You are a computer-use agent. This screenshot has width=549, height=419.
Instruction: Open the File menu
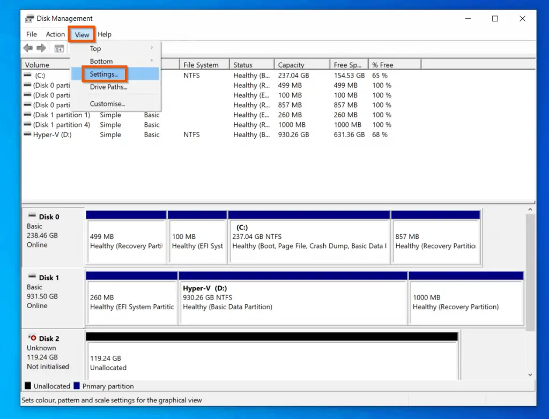pyautogui.click(x=32, y=34)
